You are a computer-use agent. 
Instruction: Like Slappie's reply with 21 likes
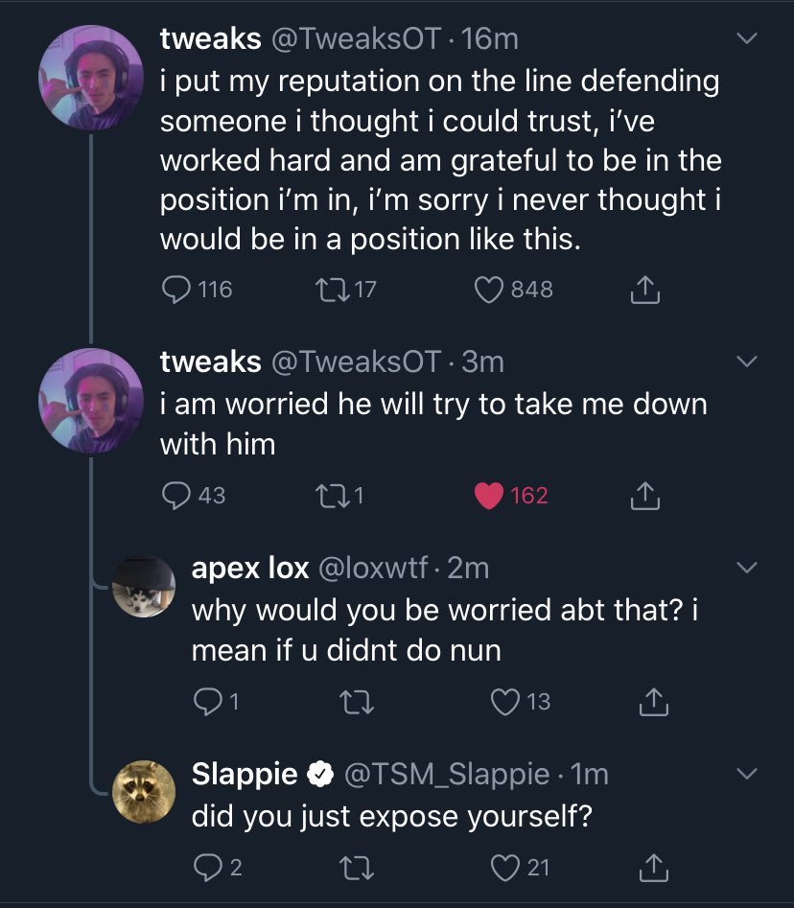coord(505,868)
